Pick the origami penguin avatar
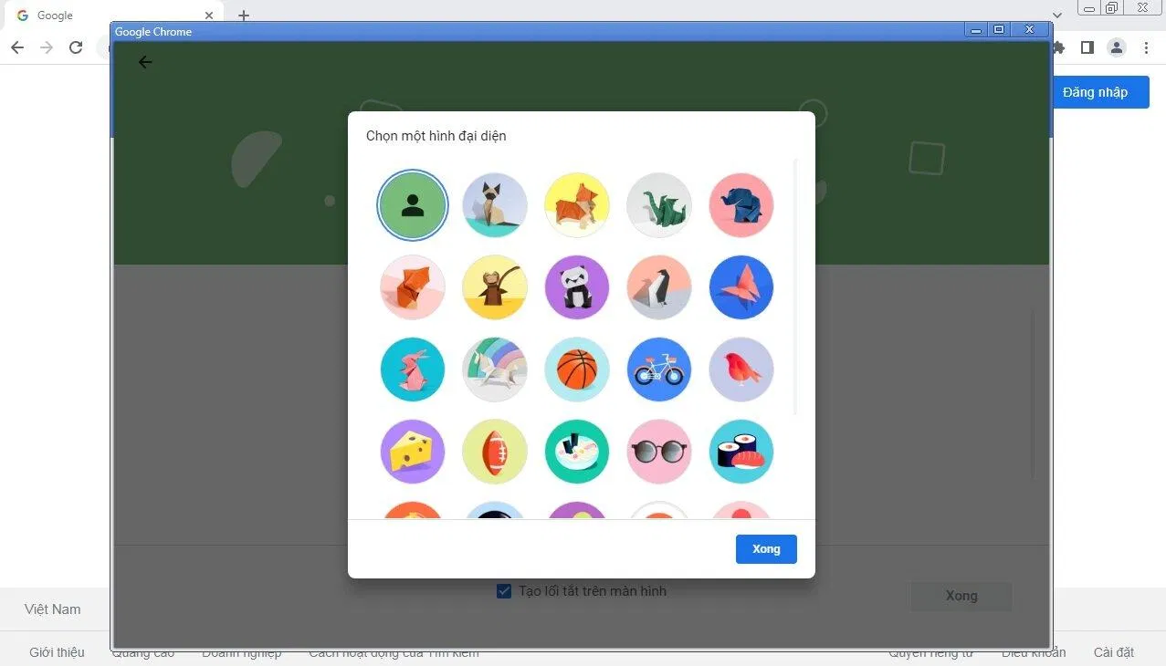Image resolution: width=1166 pixels, height=666 pixels. coord(659,287)
